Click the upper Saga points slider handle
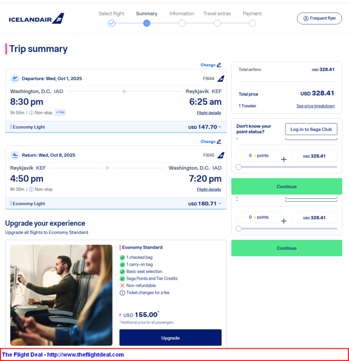 [239, 167]
